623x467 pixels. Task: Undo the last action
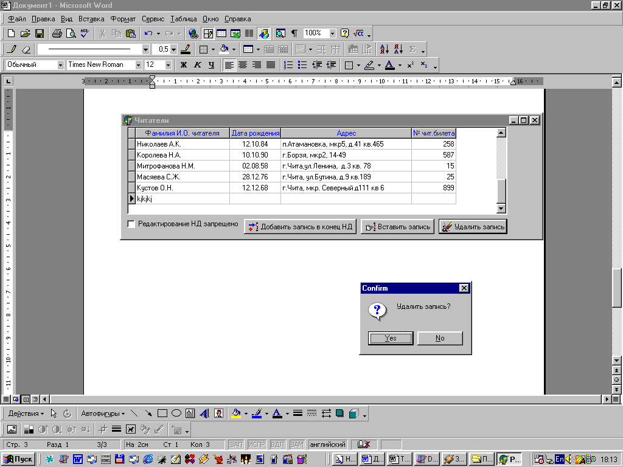click(x=148, y=33)
